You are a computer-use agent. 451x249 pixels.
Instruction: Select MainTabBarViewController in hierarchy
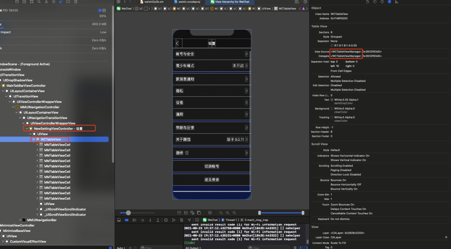pyautogui.click(x=26, y=86)
